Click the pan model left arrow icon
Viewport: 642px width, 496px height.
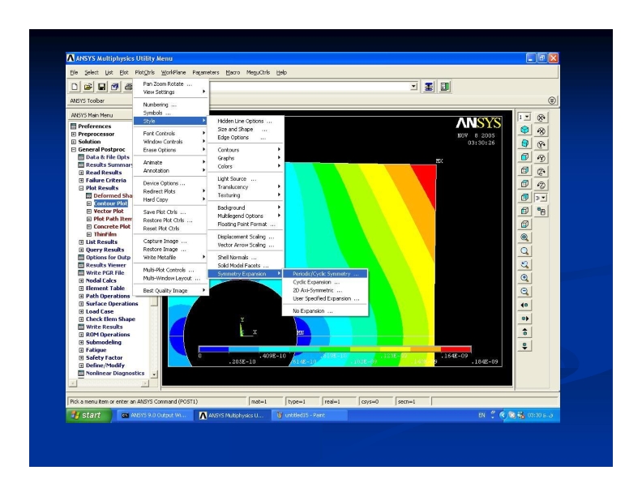tap(525, 305)
